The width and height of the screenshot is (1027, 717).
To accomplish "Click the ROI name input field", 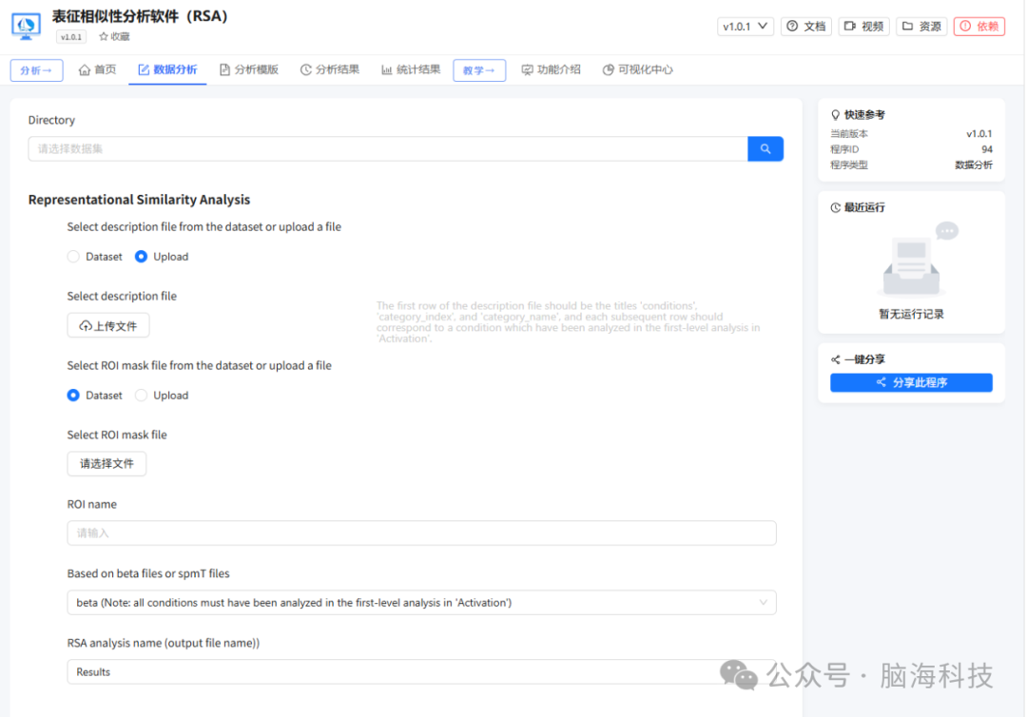I will pyautogui.click(x=422, y=533).
